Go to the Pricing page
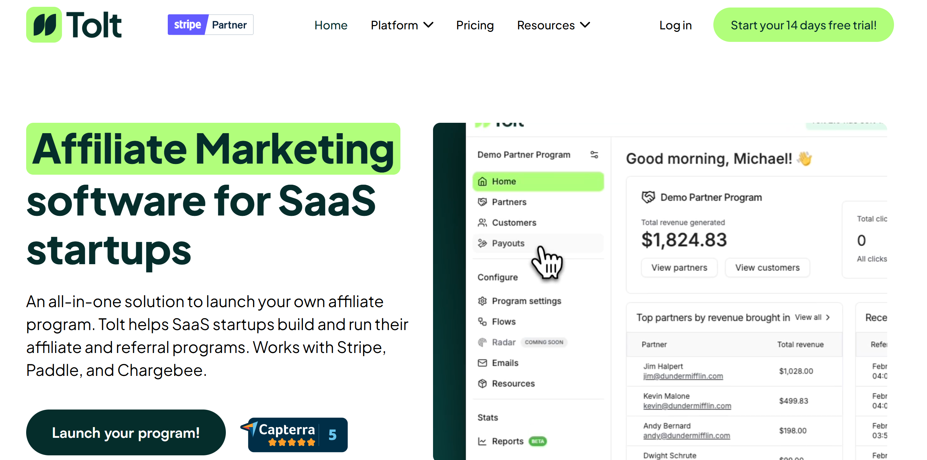The height and width of the screenshot is (460, 927). point(475,25)
